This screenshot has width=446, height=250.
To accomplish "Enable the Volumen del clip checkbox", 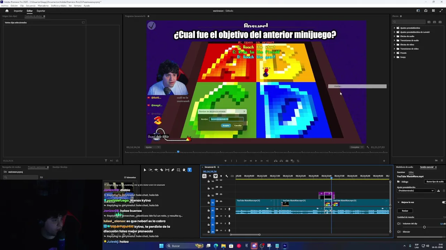I will click(x=399, y=224).
